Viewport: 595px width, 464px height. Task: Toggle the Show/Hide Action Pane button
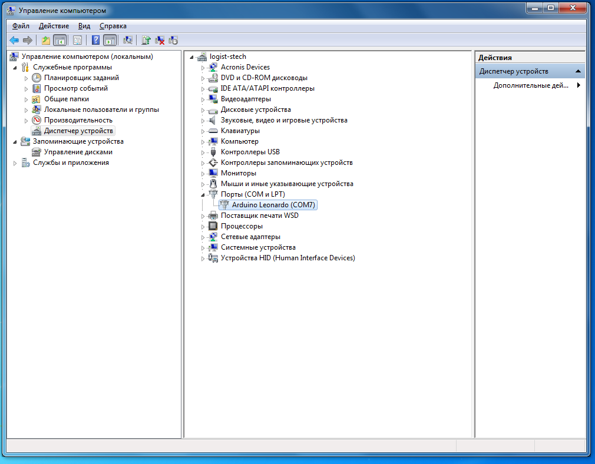(109, 40)
